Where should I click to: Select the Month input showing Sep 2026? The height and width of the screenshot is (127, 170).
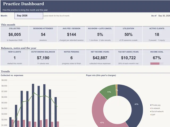(29, 16)
